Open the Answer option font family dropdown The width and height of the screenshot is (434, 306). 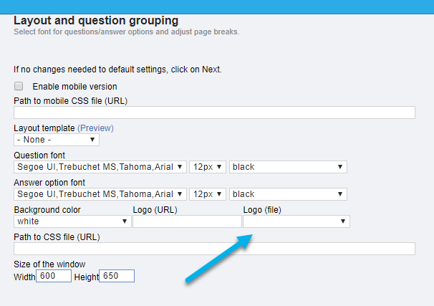pos(100,193)
